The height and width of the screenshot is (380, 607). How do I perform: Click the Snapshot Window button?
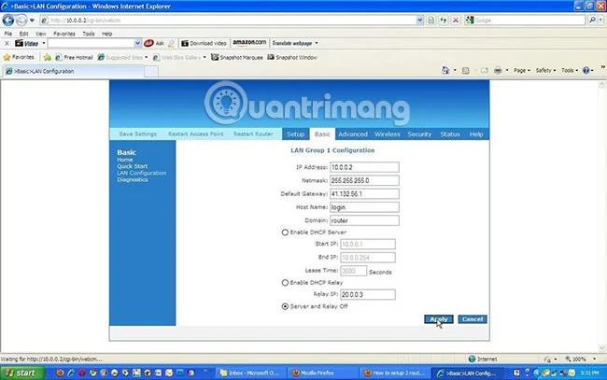coord(292,57)
